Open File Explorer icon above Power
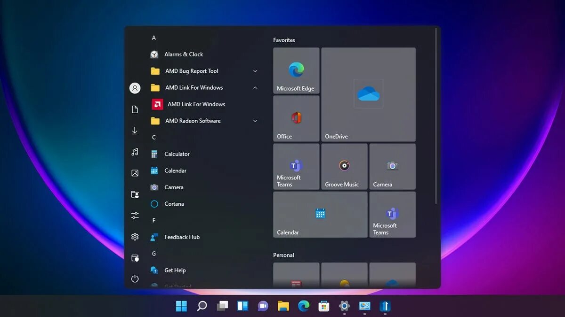The image size is (565, 317). [135, 258]
